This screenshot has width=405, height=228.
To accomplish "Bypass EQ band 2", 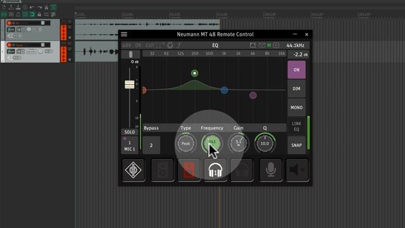I will [x=151, y=145].
